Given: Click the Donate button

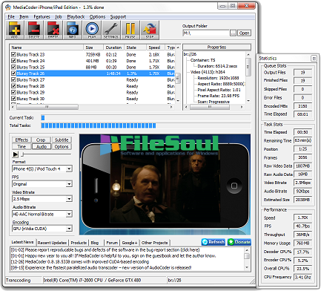Looking at the screenshot, I should (x=239, y=242).
